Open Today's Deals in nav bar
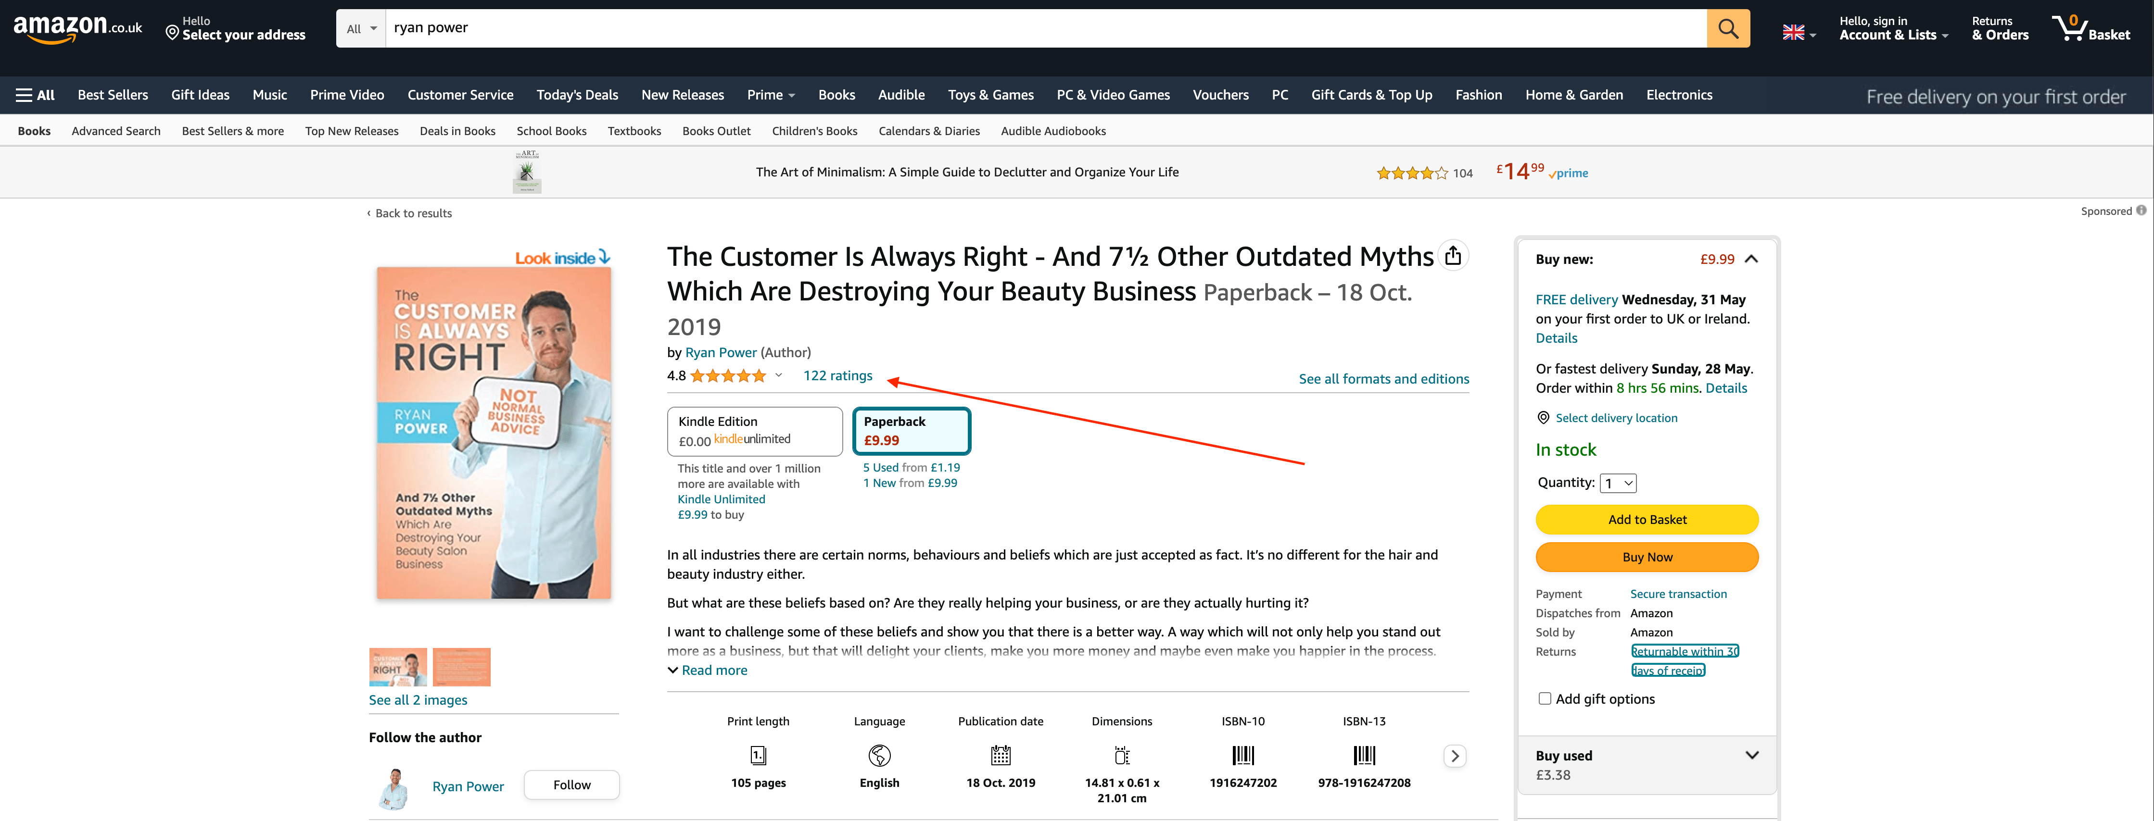The width and height of the screenshot is (2154, 821). pos(577,95)
